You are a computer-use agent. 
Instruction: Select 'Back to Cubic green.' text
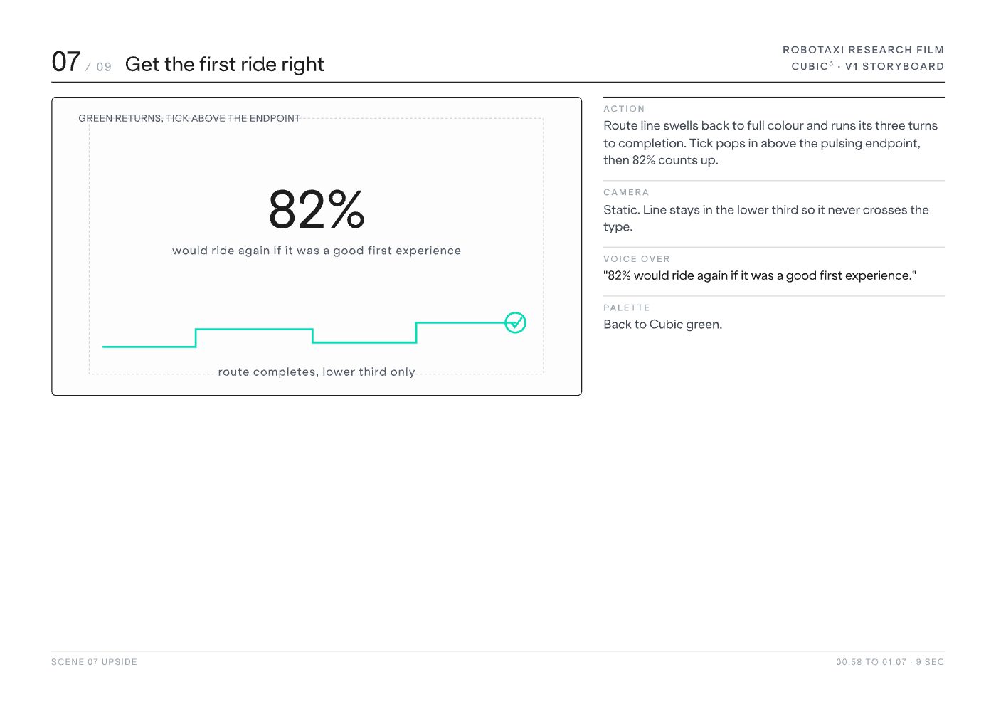coord(663,325)
